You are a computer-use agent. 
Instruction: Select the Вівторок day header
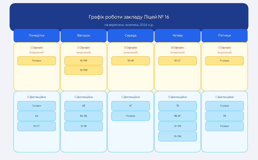[84, 35]
